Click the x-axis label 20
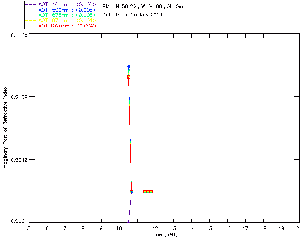The width and height of the screenshot is (308, 247). (x=299, y=229)
